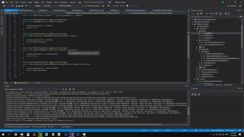Click the Search Solution Explorer input field

tap(215, 17)
